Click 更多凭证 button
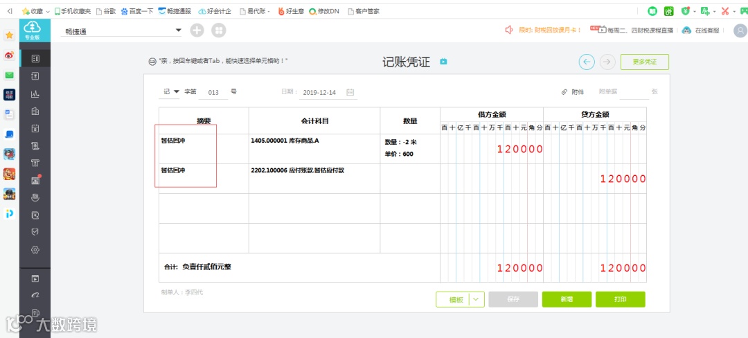This screenshot has width=748, height=338. [x=645, y=62]
